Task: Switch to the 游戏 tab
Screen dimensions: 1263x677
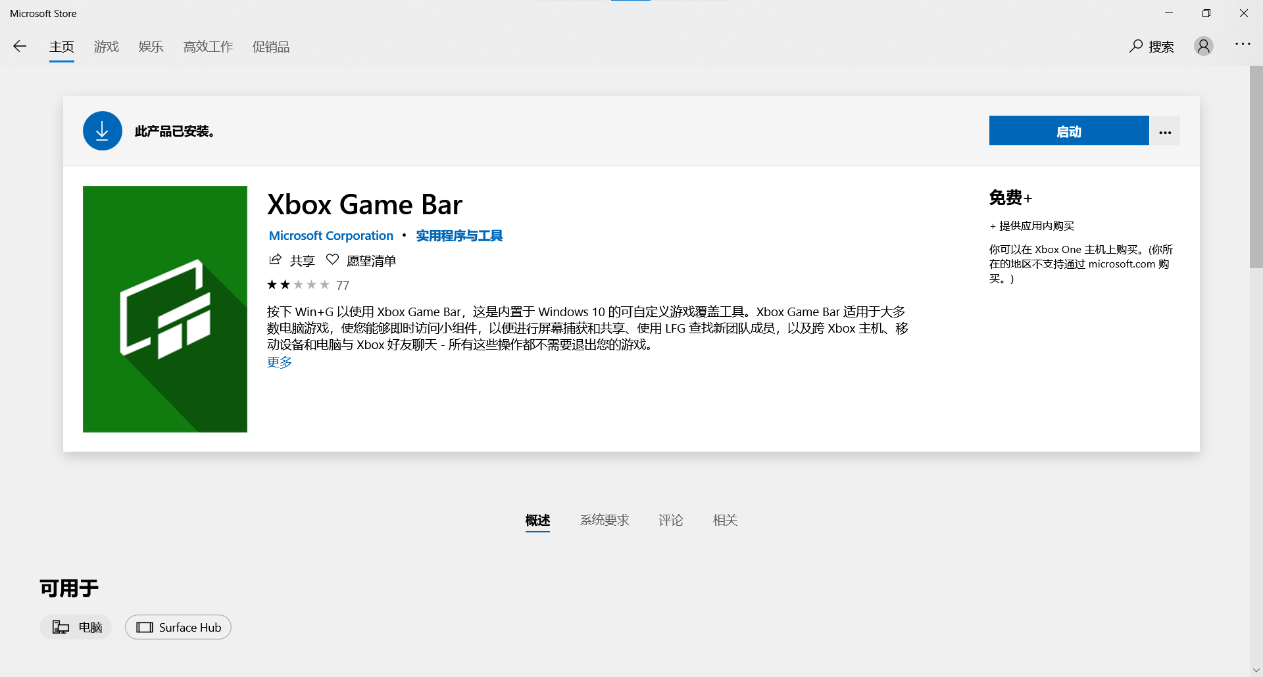Action: coord(107,47)
